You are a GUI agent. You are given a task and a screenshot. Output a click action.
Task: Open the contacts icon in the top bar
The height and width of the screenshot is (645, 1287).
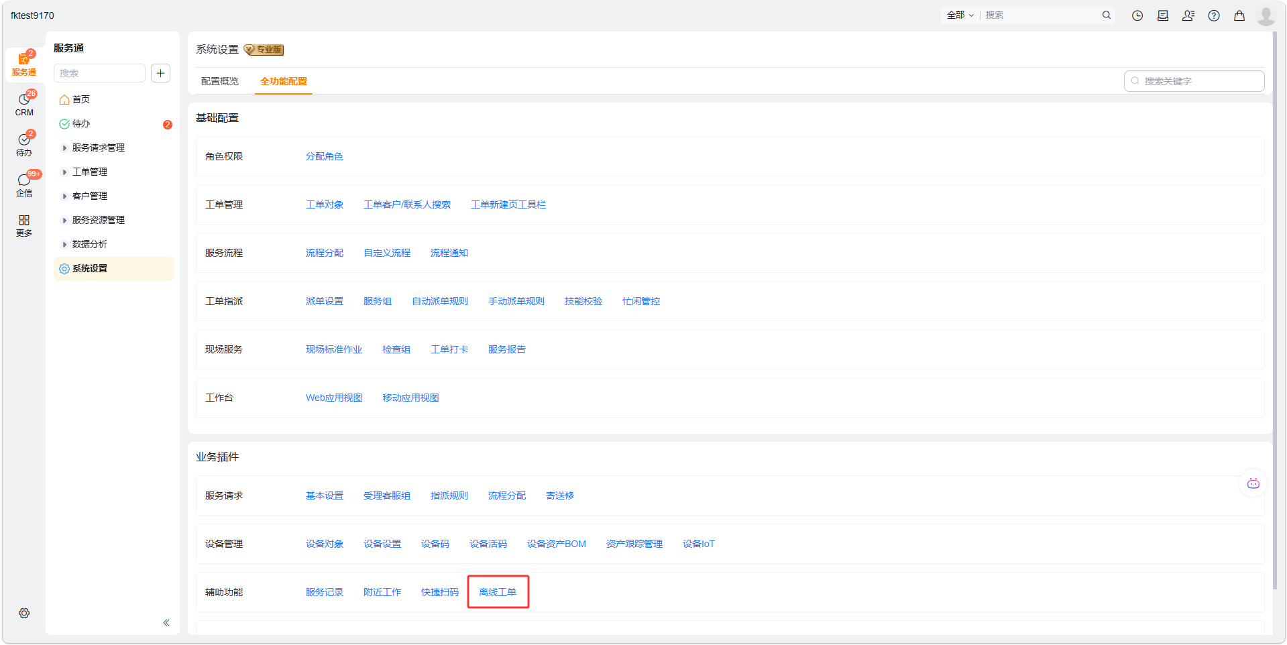[x=1188, y=15]
